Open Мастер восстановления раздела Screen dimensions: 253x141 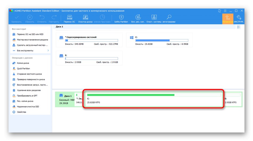(x=30, y=40)
